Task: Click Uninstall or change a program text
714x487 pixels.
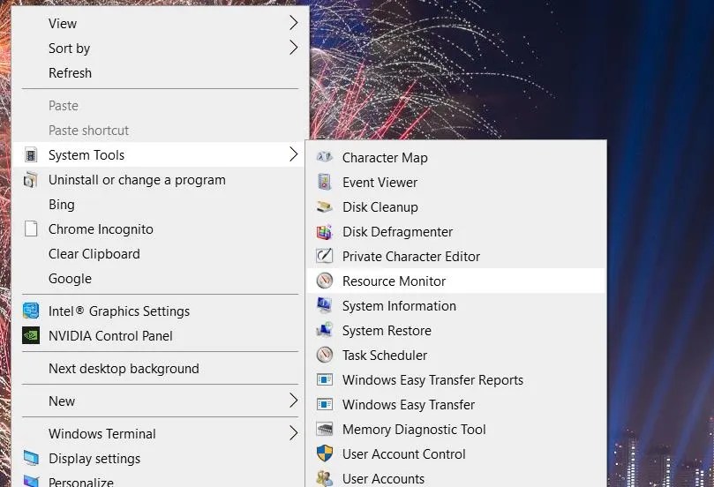Action: click(137, 180)
